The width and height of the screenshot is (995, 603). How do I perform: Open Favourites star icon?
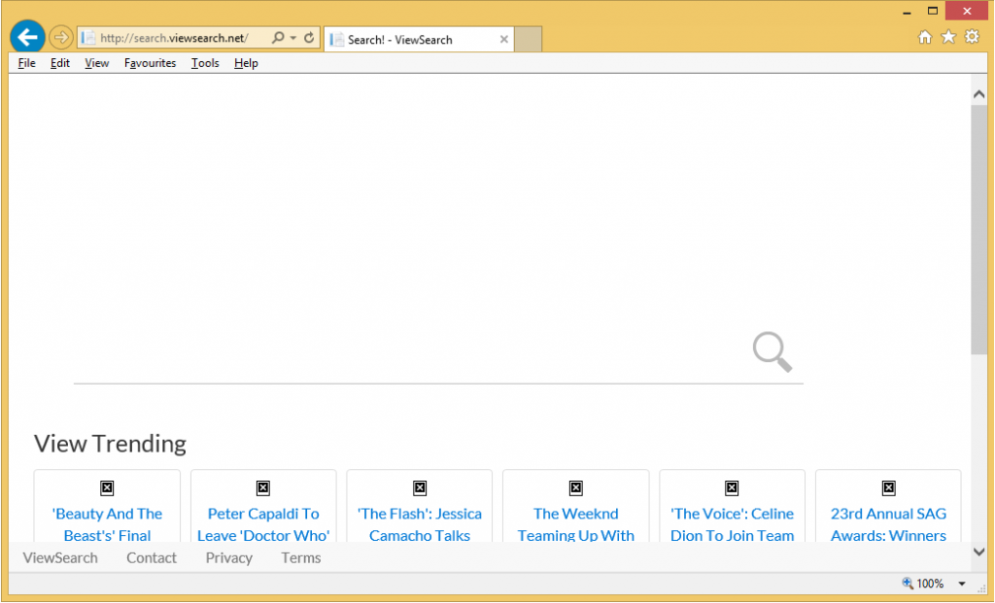click(948, 37)
